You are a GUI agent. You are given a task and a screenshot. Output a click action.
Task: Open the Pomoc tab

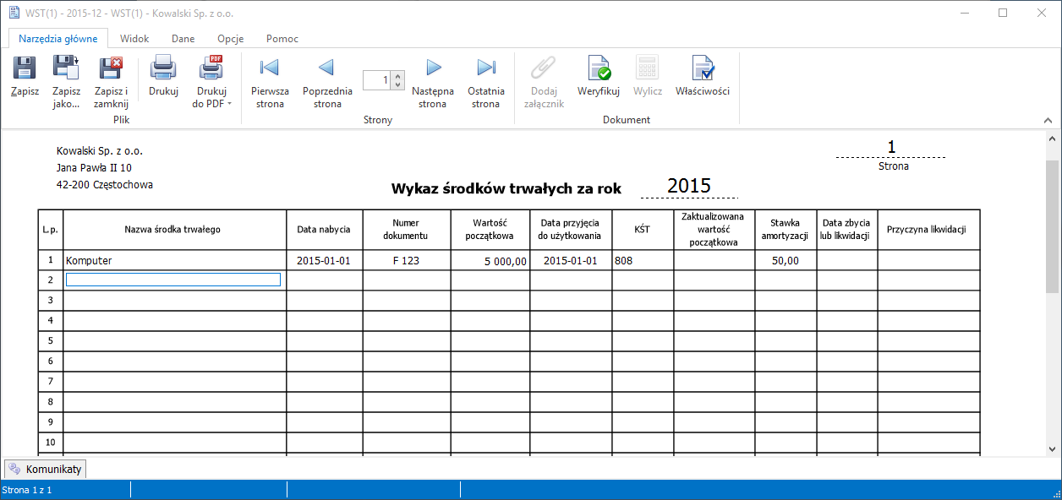point(282,39)
